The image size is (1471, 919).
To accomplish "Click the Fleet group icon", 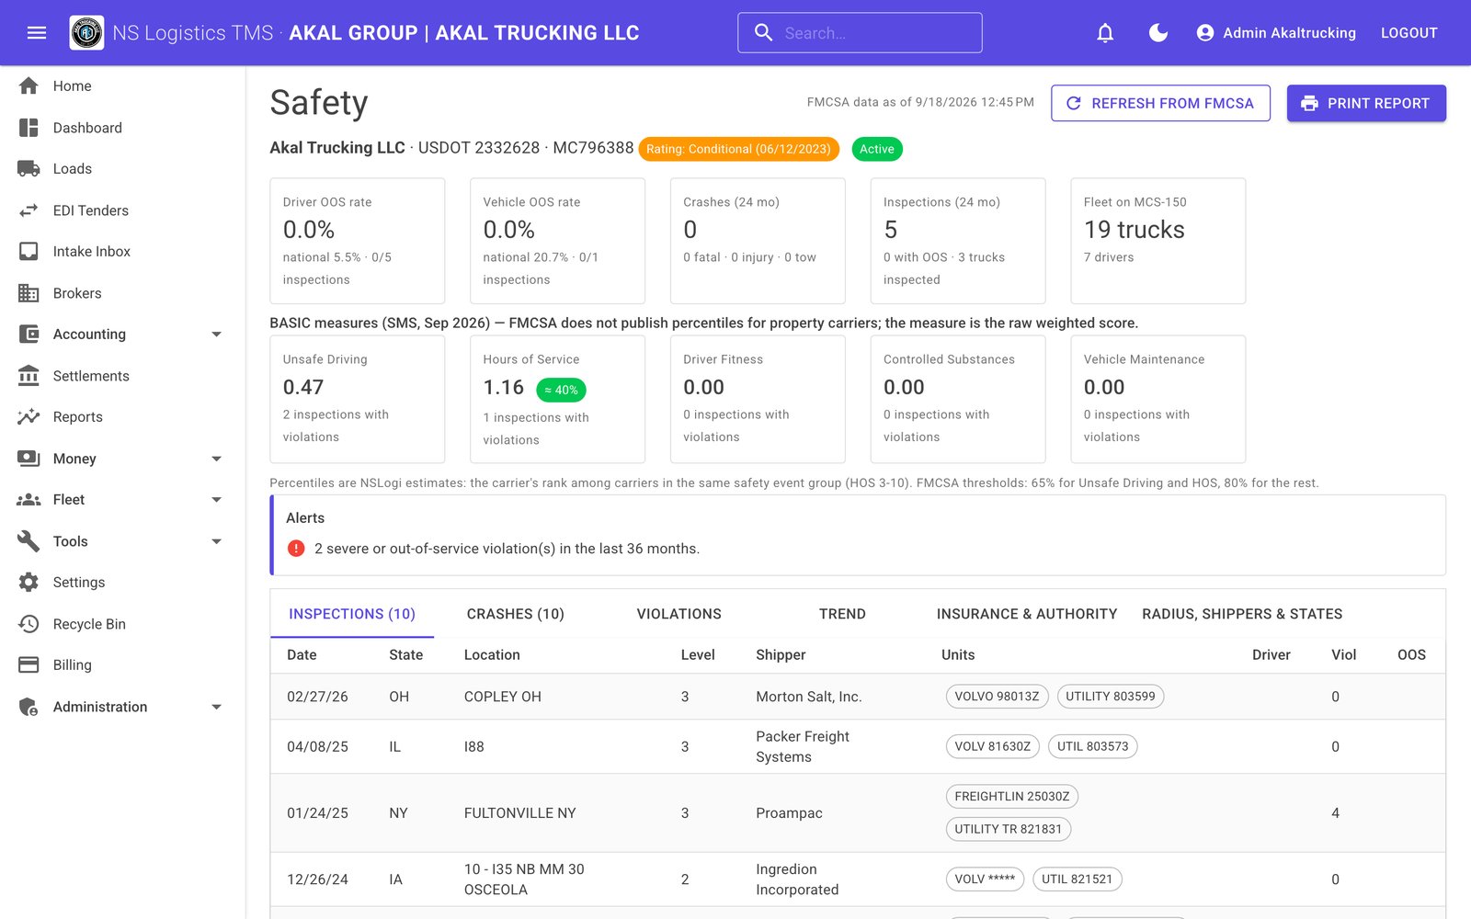I will click(x=29, y=500).
